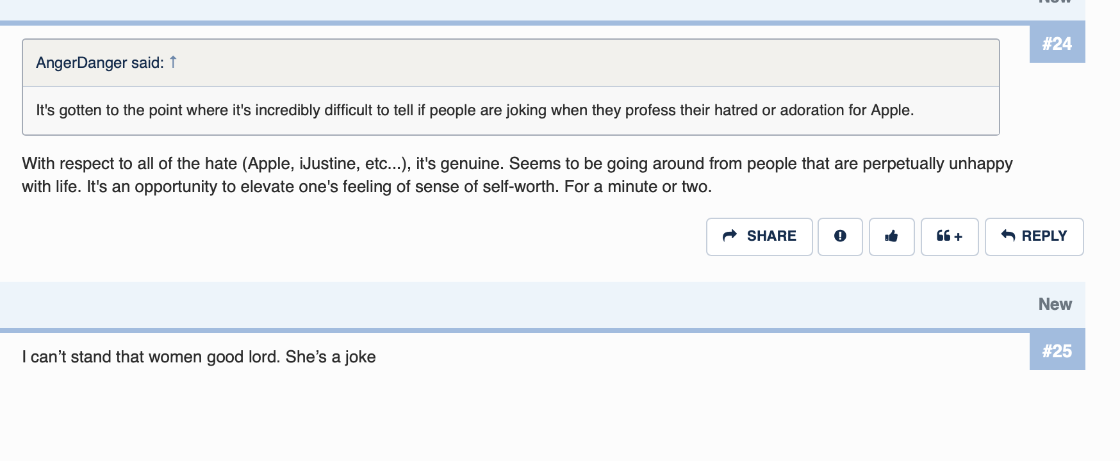Image resolution: width=1120 pixels, height=461 pixels.
Task: Expand the quoted AngerDanger message text
Action: (474, 110)
